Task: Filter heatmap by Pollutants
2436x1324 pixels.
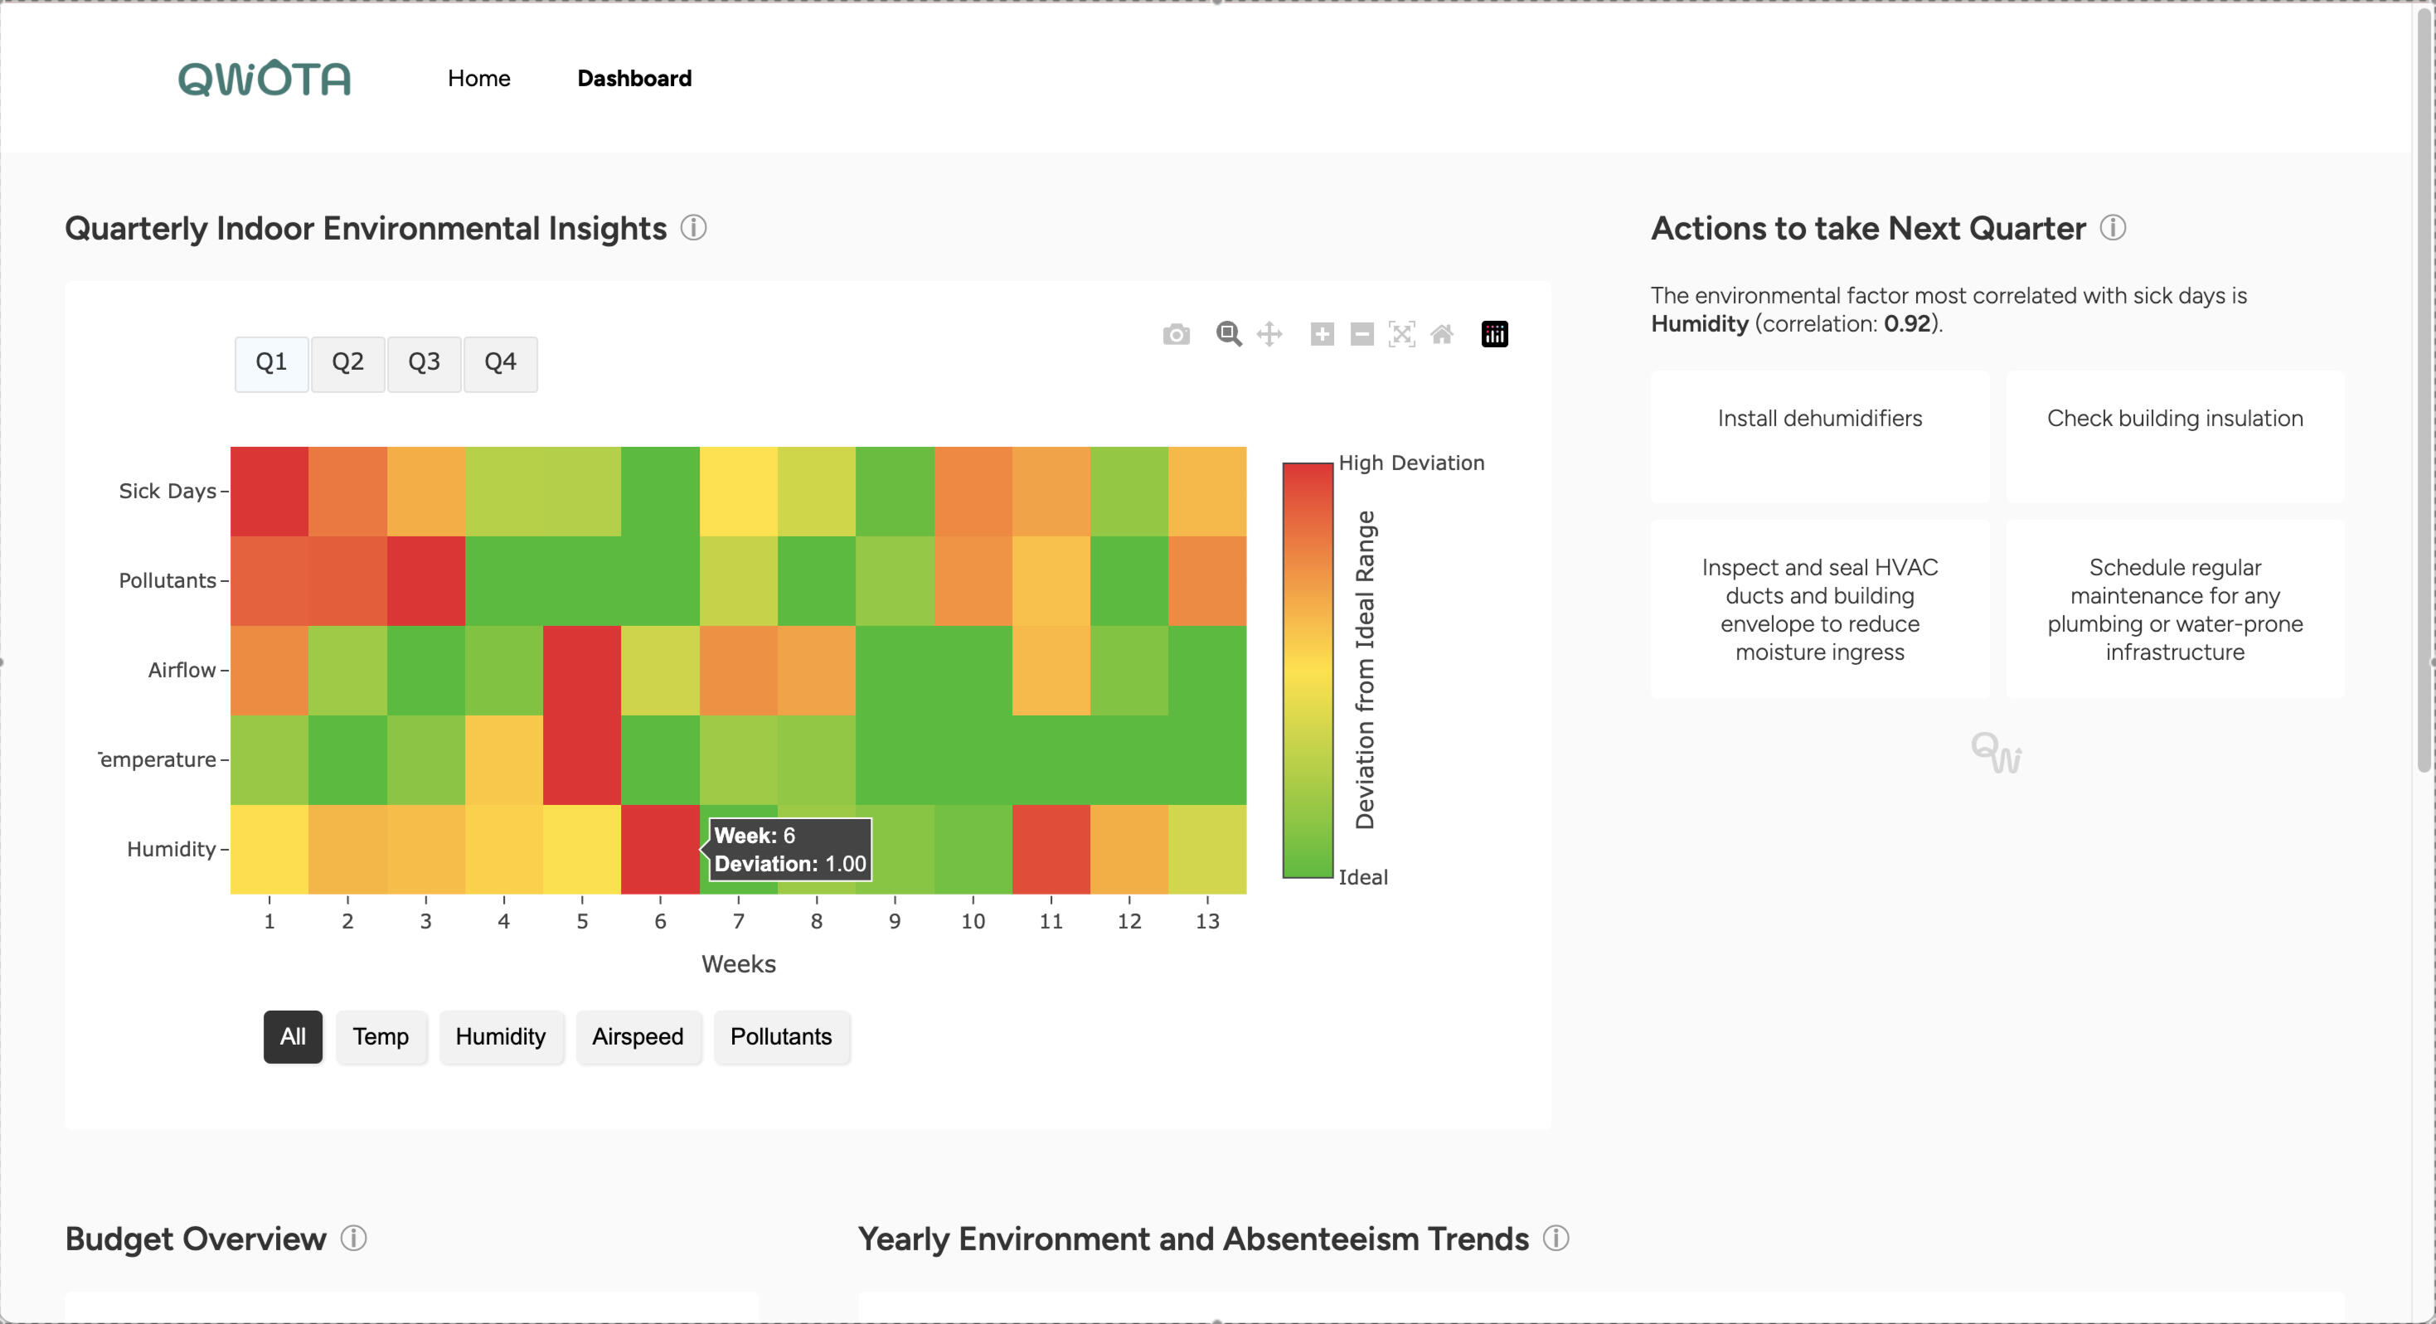Action: (x=780, y=1037)
